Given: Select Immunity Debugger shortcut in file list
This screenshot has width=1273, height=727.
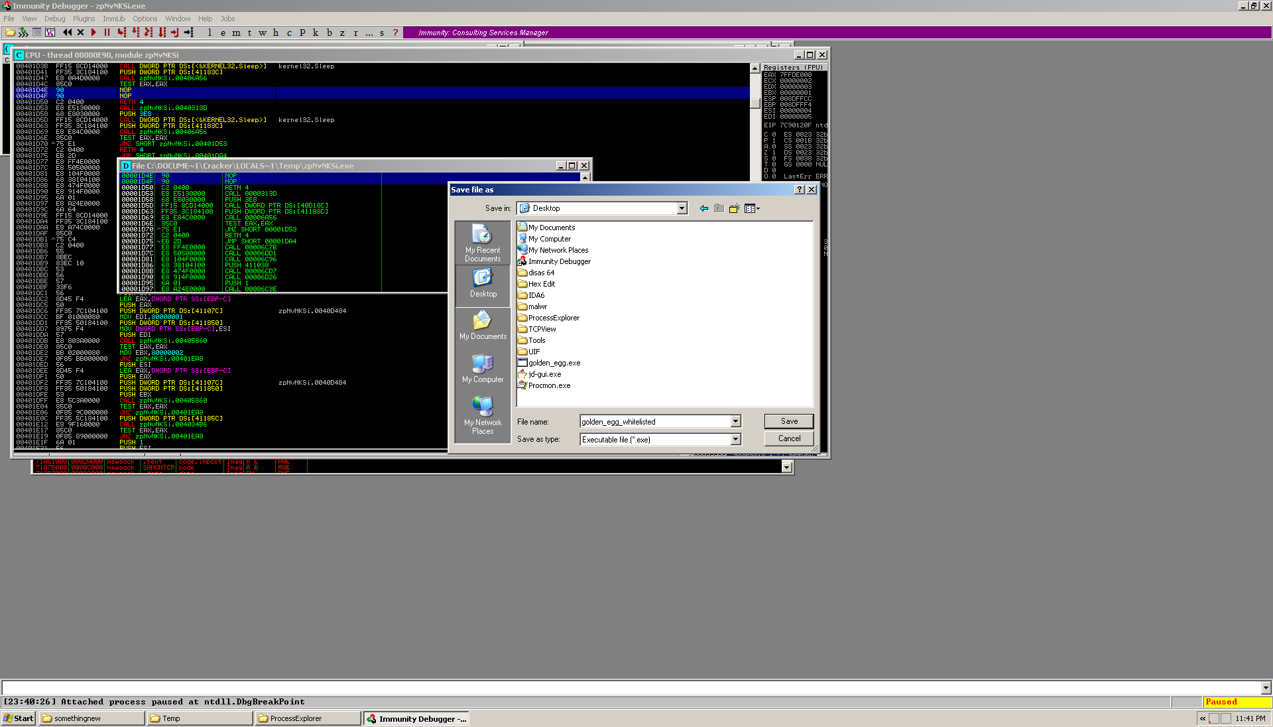Looking at the screenshot, I should click(554, 261).
